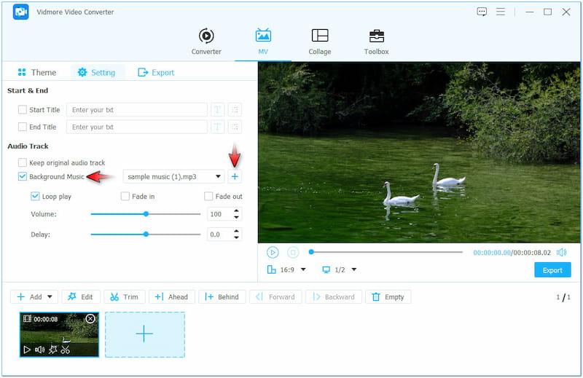Switch to the Theme tab
Screen dimensions: 583x378
click(x=36, y=73)
